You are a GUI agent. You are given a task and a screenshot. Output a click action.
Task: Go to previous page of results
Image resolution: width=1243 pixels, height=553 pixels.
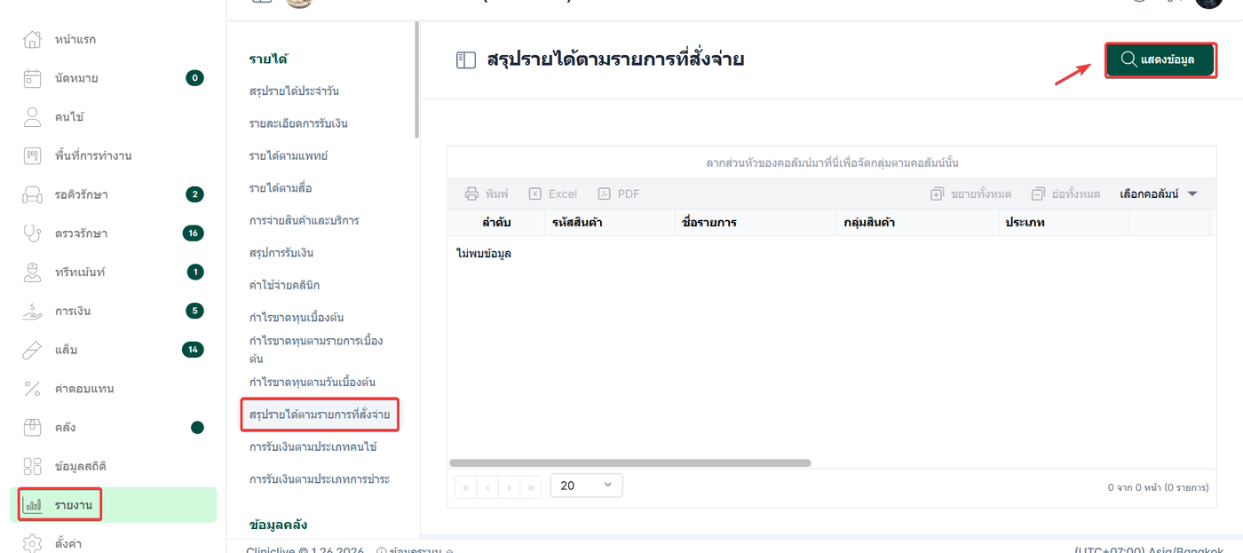[487, 486]
